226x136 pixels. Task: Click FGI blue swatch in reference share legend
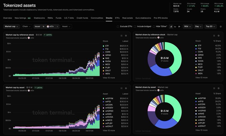click(196, 49)
